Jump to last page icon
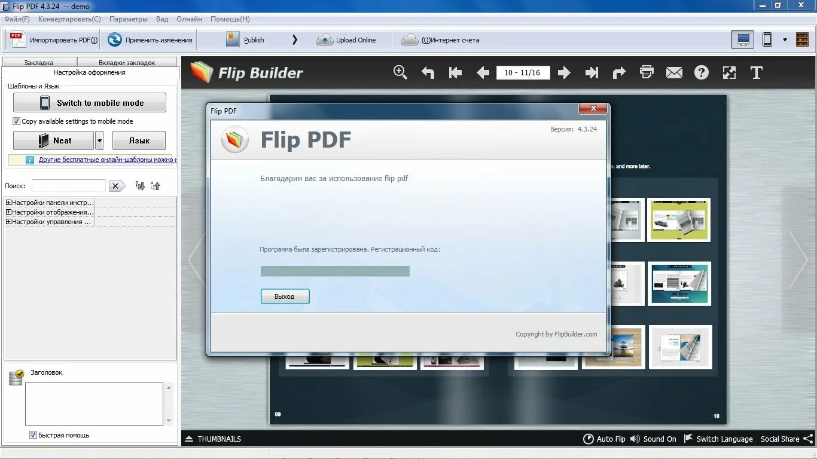 click(x=592, y=73)
